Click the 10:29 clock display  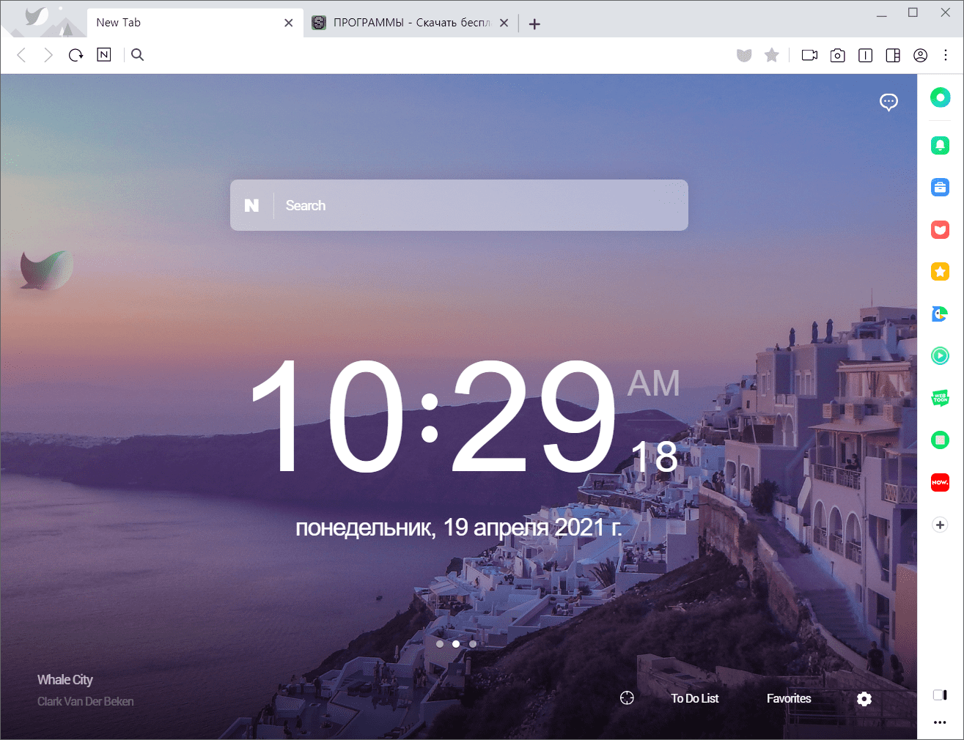pyautogui.click(x=433, y=416)
